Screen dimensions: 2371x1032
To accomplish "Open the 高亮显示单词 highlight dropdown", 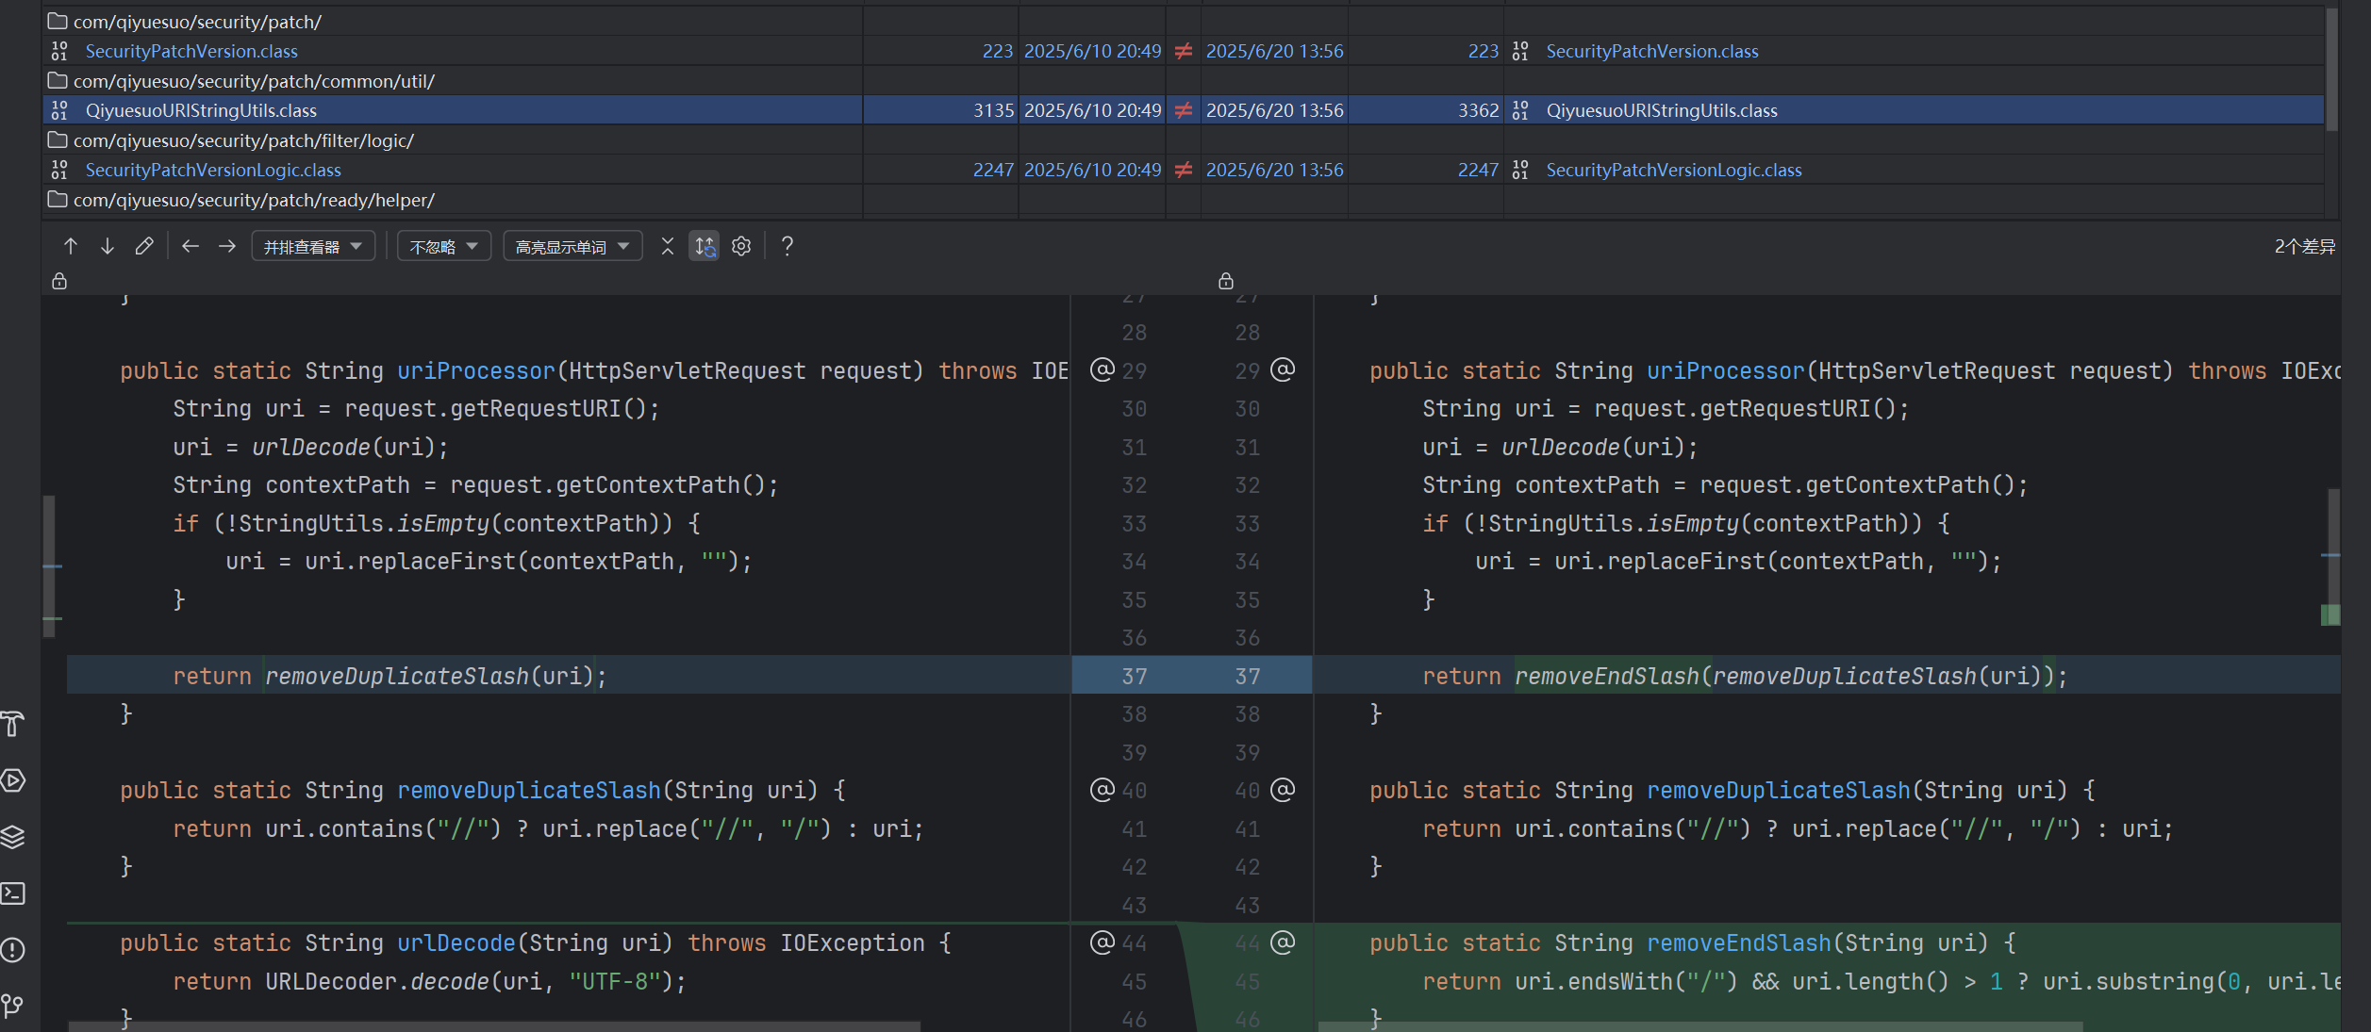I will coord(572,246).
